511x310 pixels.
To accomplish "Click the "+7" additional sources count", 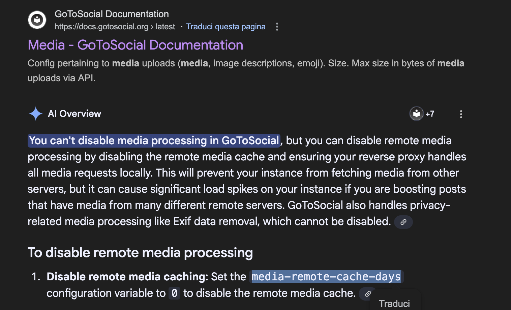I will pos(430,114).
